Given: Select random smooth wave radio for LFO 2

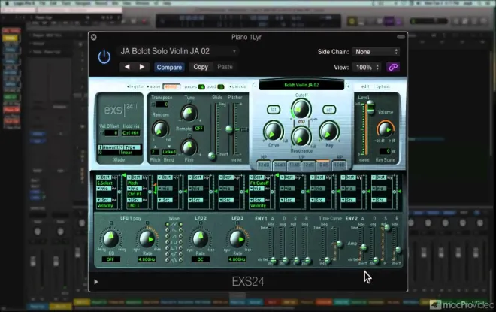Looking at the screenshot, I should pyautogui.click(x=181, y=260).
